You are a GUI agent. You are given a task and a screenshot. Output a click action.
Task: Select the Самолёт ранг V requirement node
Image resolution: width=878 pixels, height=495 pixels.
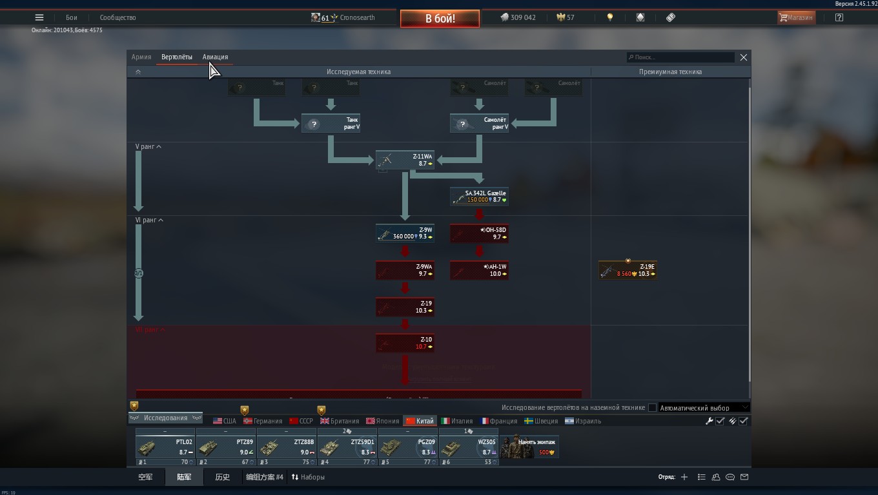pyautogui.click(x=479, y=123)
